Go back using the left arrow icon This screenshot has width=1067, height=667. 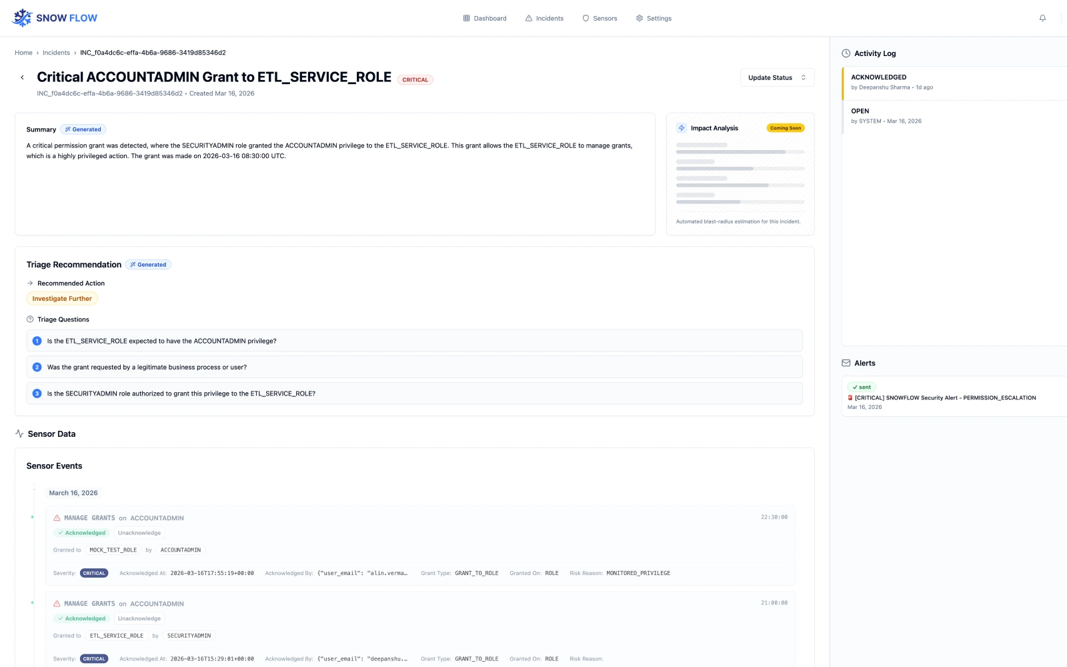22,77
